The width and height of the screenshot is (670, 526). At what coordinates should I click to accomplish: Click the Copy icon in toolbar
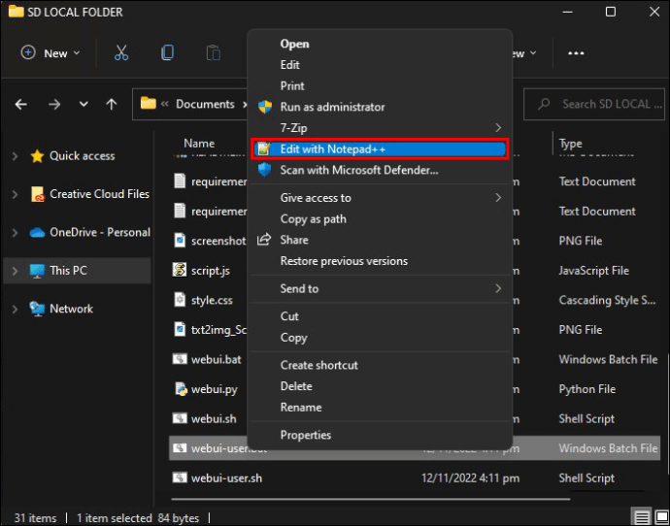point(168,53)
